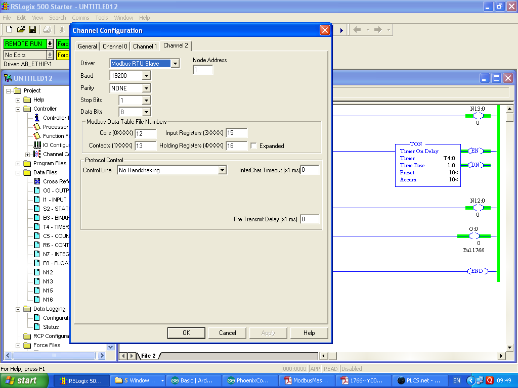Open IO Configuration tree icon
This screenshot has width=518, height=388.
pos(37,145)
